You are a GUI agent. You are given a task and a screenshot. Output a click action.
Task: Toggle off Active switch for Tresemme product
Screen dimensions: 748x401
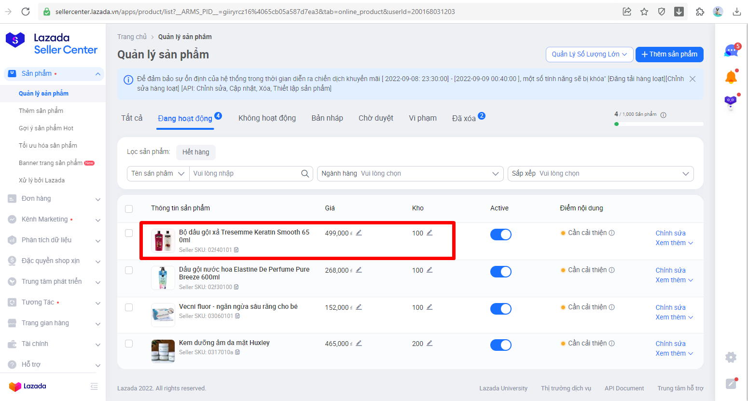500,235
